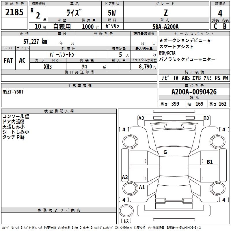Click the B1 dent mark on door
231x231 pixels.
210,162
